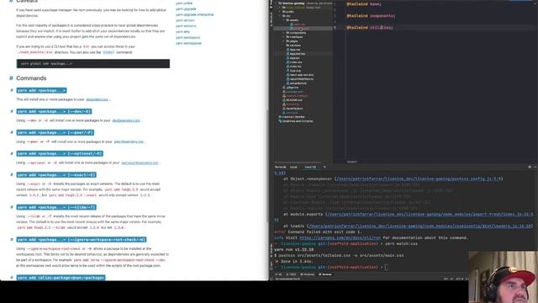Click the terminal prompt cursor line
Viewport: 538px width, 303px height.
387,268
